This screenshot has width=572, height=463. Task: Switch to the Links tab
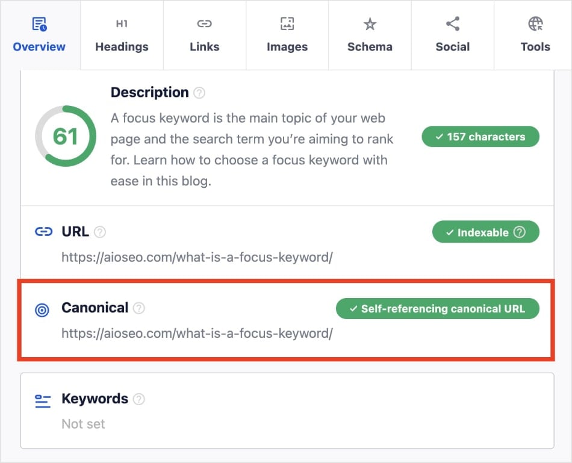(204, 35)
